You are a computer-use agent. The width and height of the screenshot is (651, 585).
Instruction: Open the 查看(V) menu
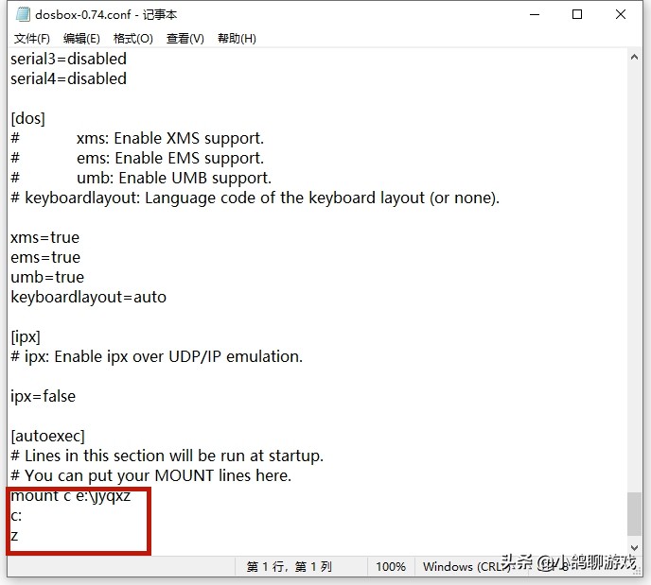185,39
